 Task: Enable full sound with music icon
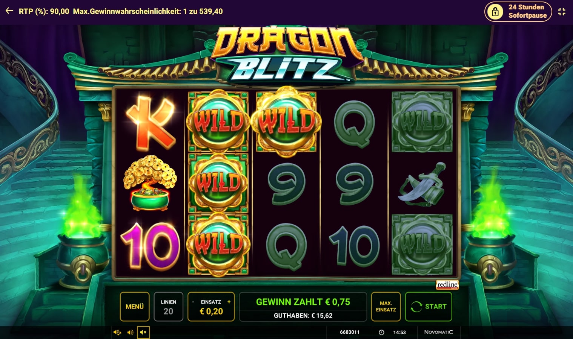117,332
